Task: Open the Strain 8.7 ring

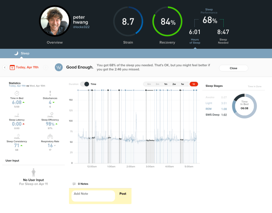Action: pos(128,21)
